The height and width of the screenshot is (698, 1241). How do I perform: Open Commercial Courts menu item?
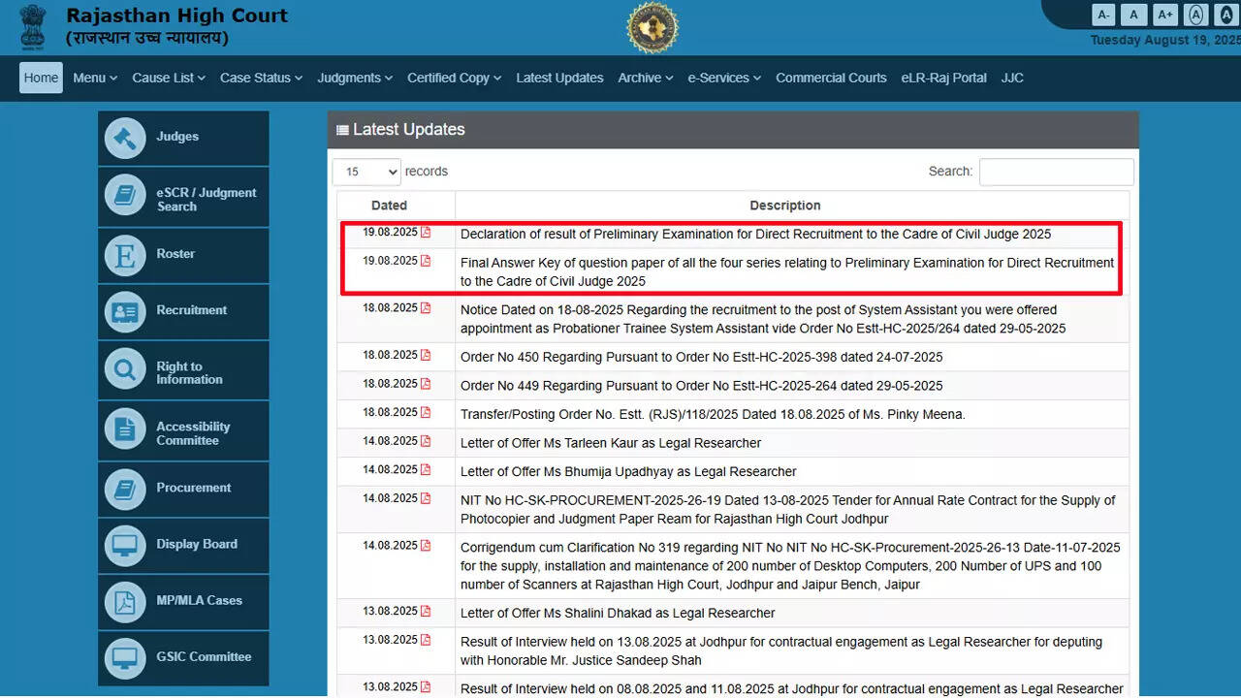831,78
